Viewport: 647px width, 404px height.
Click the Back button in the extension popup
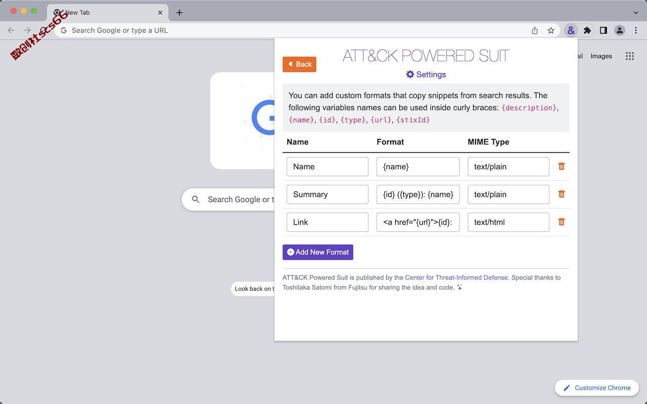(299, 64)
